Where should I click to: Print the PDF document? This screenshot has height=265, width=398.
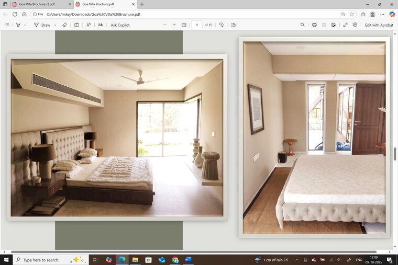click(314, 25)
